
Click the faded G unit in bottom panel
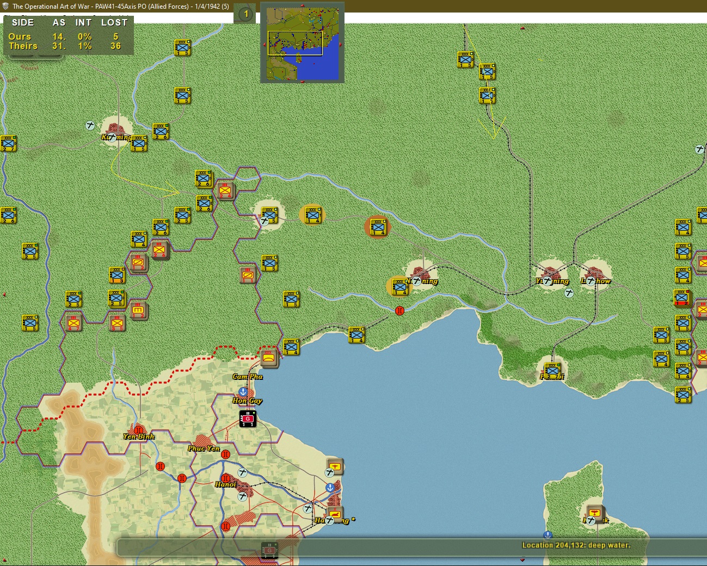[x=269, y=550]
